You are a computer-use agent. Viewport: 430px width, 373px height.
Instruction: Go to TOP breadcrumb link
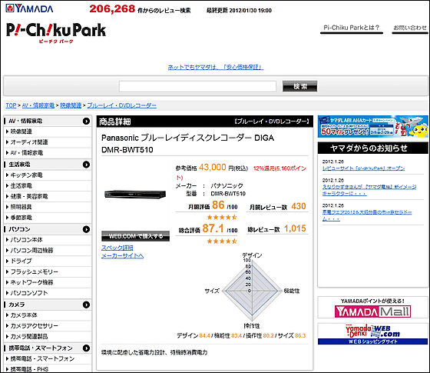click(11, 105)
